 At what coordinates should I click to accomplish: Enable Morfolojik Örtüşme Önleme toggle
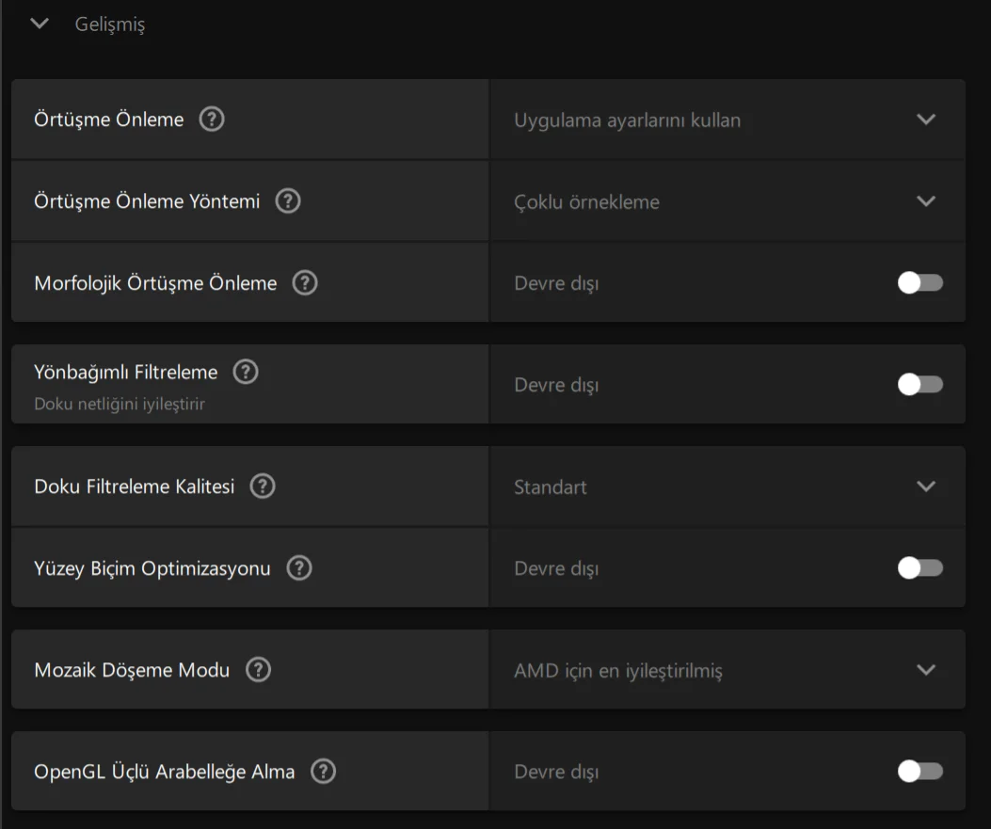coord(920,282)
